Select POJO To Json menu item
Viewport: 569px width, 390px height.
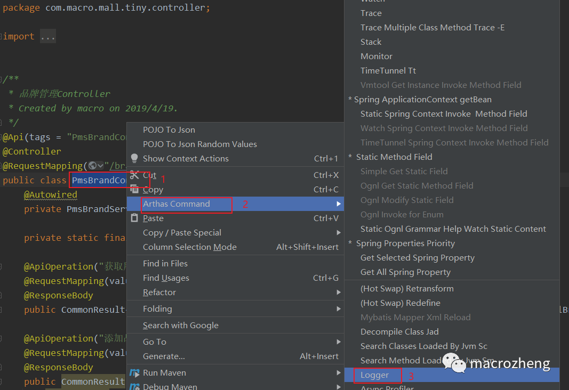tap(235, 130)
